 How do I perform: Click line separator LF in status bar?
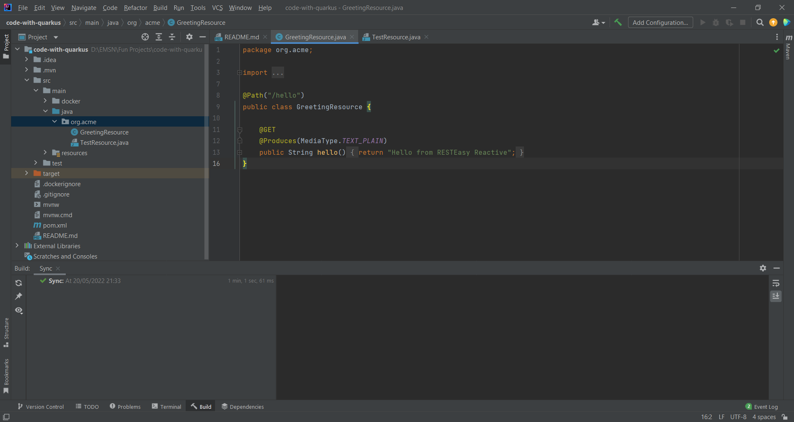(x=721, y=417)
